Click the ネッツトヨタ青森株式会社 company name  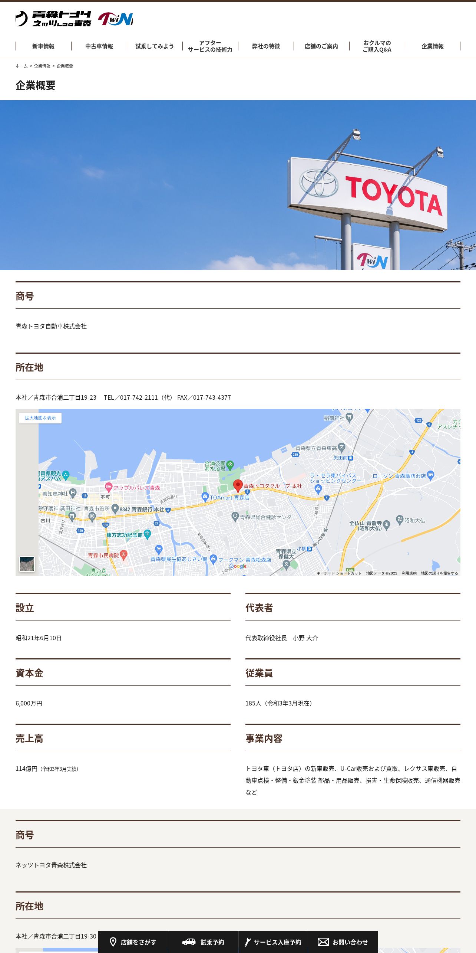[x=51, y=865]
